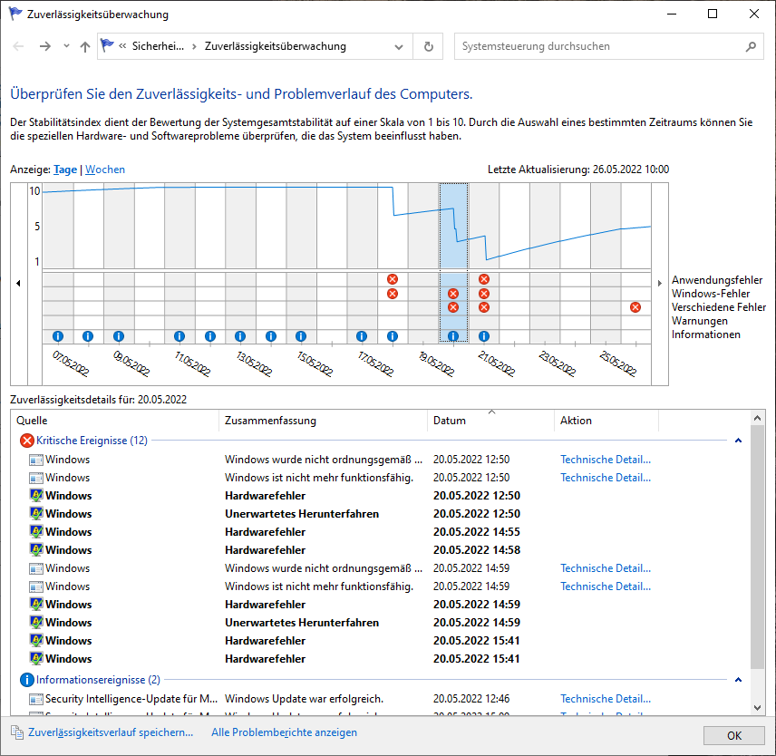Click the details list scrollbar thumb
This screenshot has height=756, width=776.
pyautogui.click(x=757, y=547)
